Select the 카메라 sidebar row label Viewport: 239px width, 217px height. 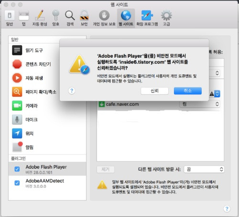coord(32,105)
